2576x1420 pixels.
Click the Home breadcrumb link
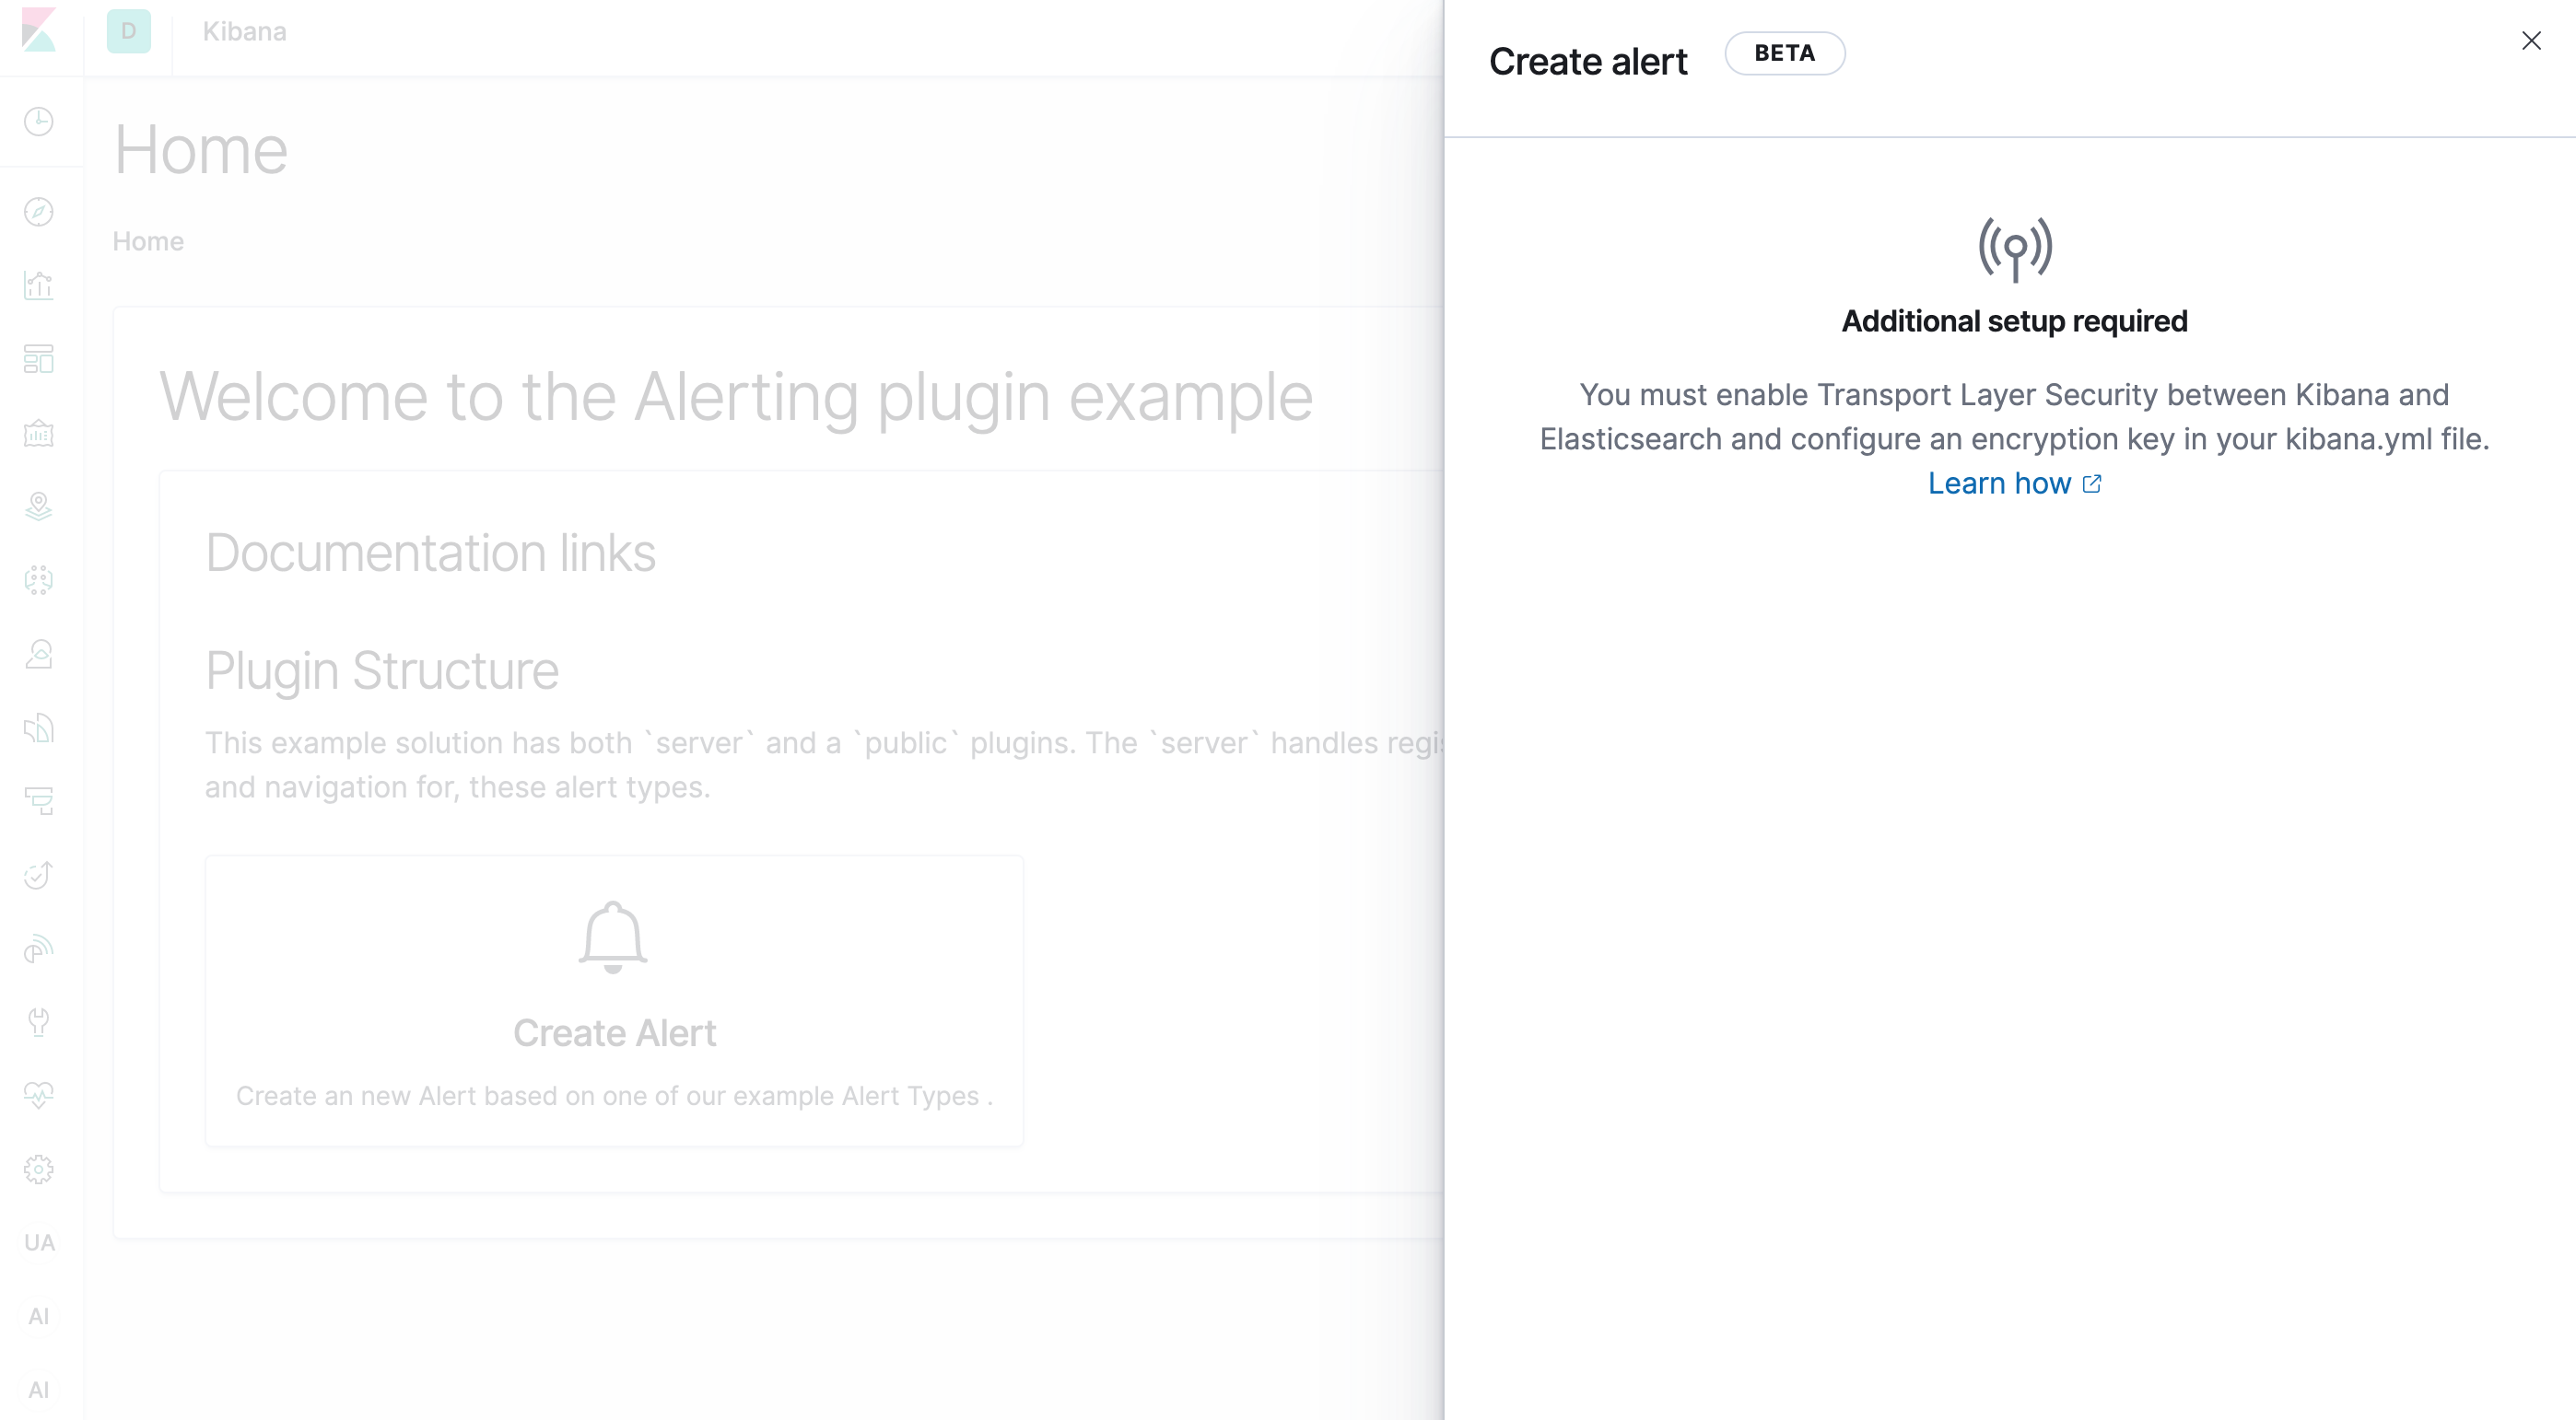pos(148,242)
